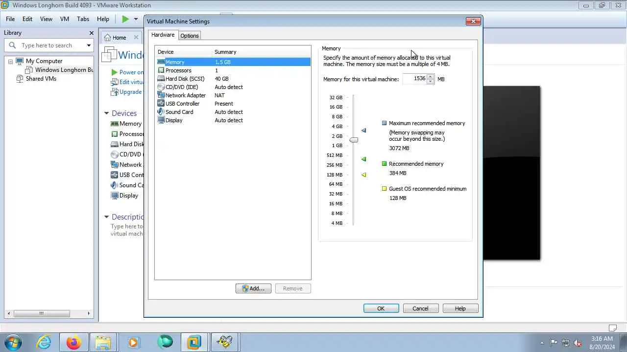Open Windows Media Player from taskbar
Screen dimensions: 627x352
click(x=133, y=342)
